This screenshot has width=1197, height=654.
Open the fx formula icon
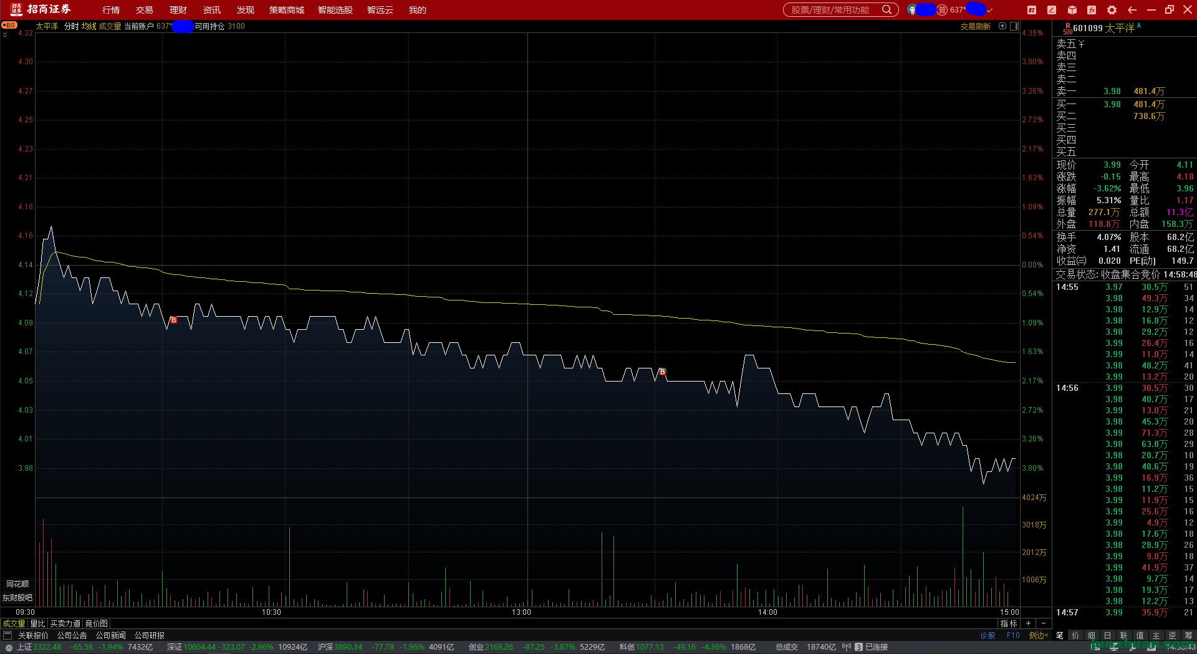pyautogui.click(x=1092, y=10)
